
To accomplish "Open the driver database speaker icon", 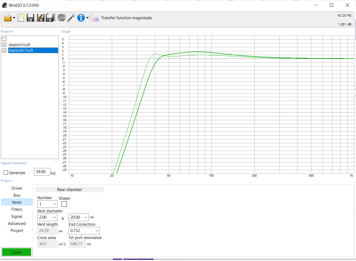I will coord(62,18).
